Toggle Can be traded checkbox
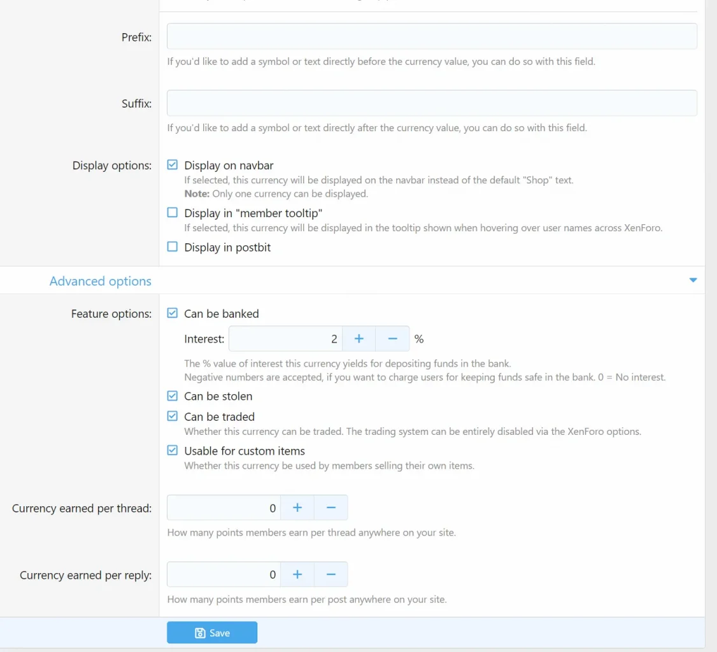The width and height of the screenshot is (717, 652). [x=173, y=416]
